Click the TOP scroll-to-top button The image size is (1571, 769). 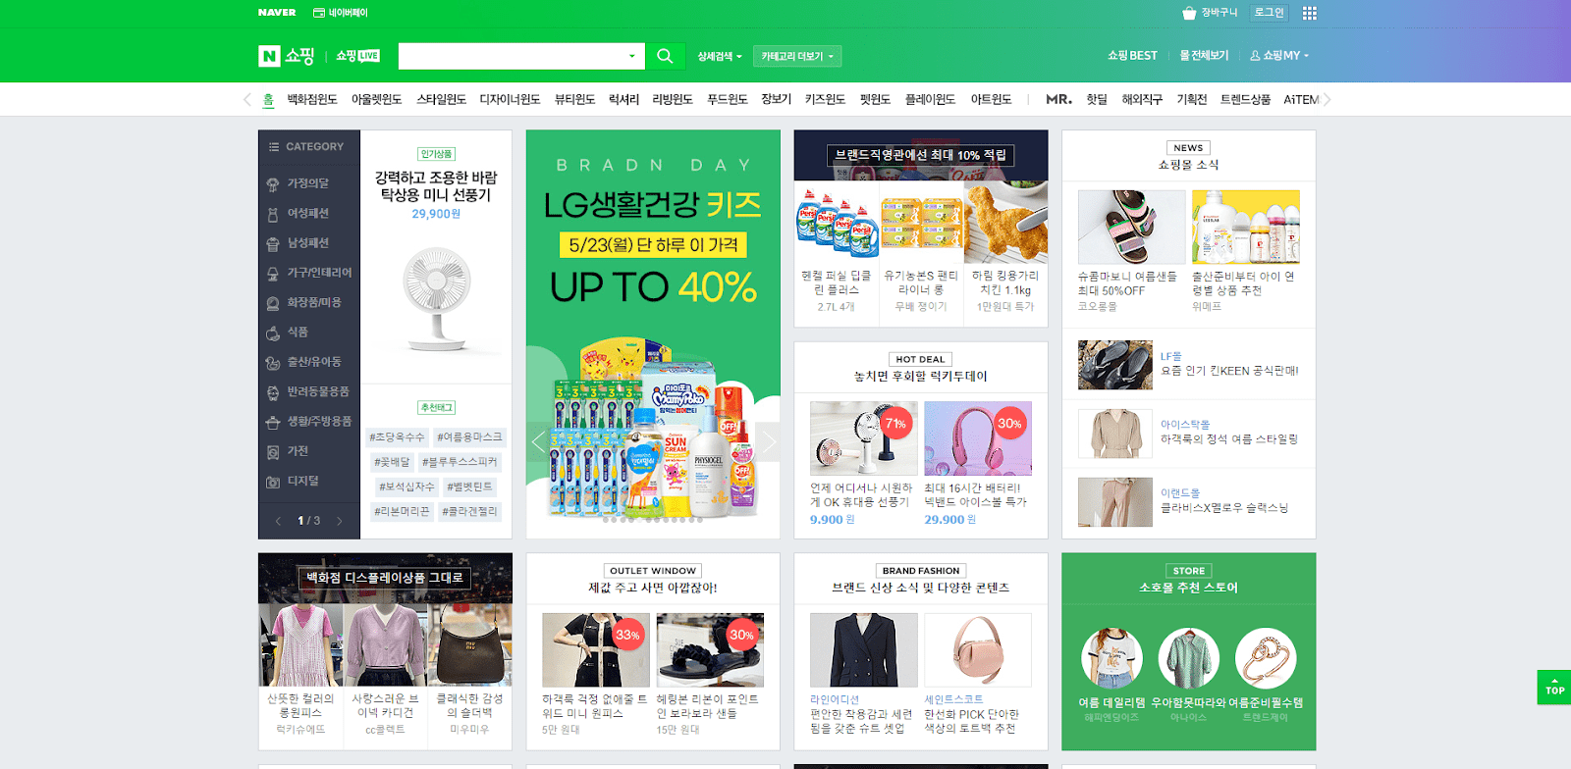coord(1554,687)
